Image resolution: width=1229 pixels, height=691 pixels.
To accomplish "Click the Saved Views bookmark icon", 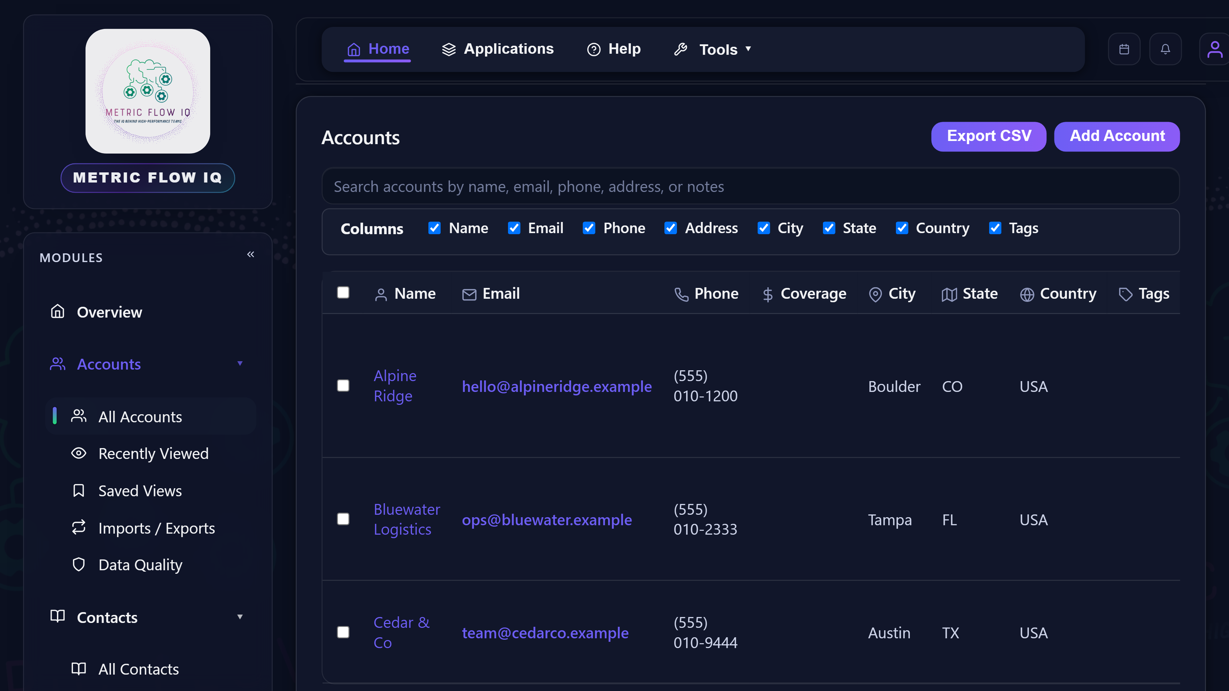I will (79, 490).
